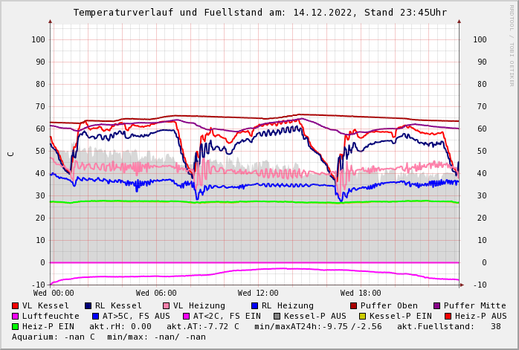Click the pink VL Heizung legend swatch
Screen dimensions: 519x350
click(166, 305)
